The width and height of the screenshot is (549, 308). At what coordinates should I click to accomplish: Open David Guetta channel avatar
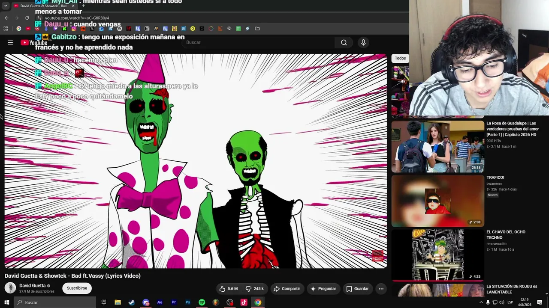tap(10, 288)
